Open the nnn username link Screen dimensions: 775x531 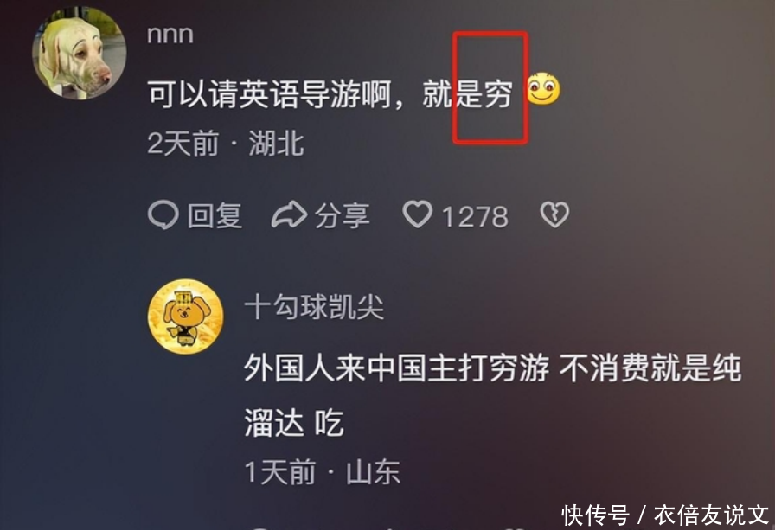click(x=170, y=35)
